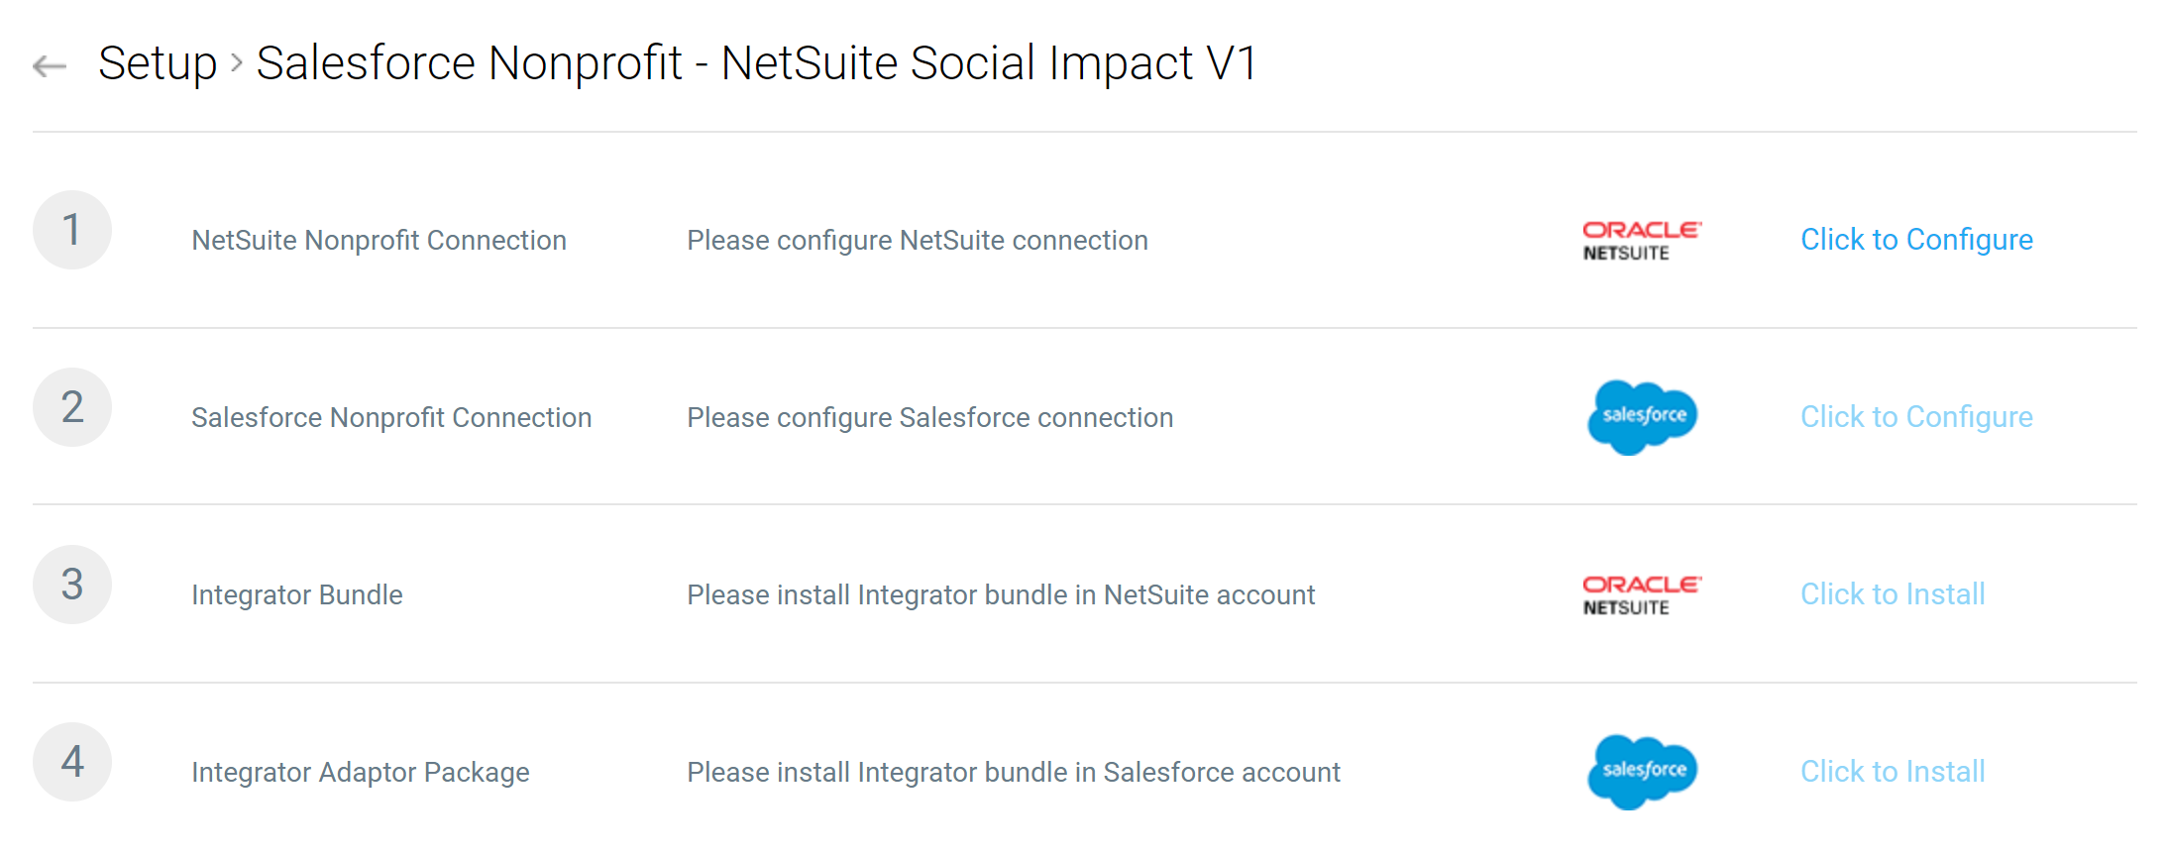Image resolution: width=2169 pixels, height=857 pixels.
Task: Select step number 2 circle
Action: [x=72, y=407]
